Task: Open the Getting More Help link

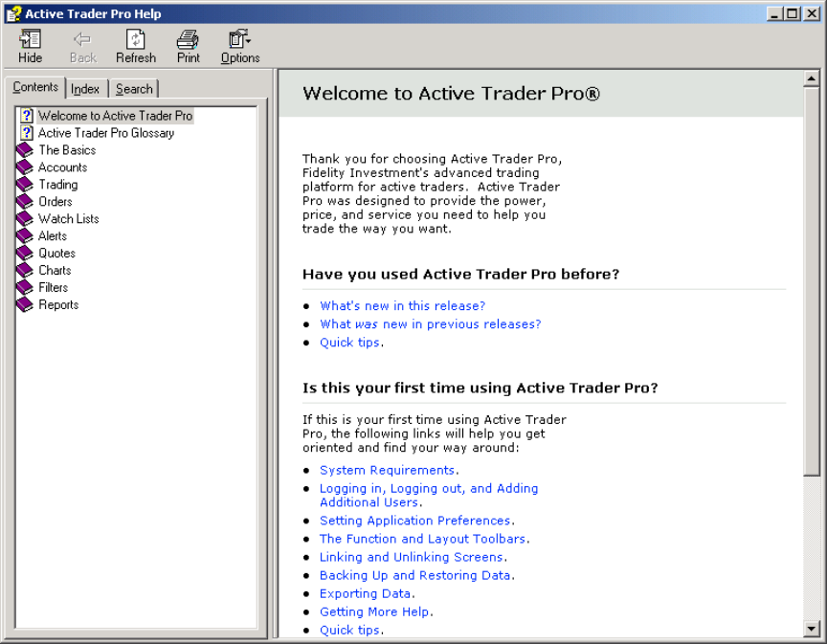Action: (374, 612)
